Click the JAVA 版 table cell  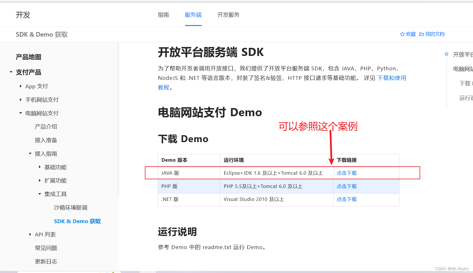coord(189,173)
